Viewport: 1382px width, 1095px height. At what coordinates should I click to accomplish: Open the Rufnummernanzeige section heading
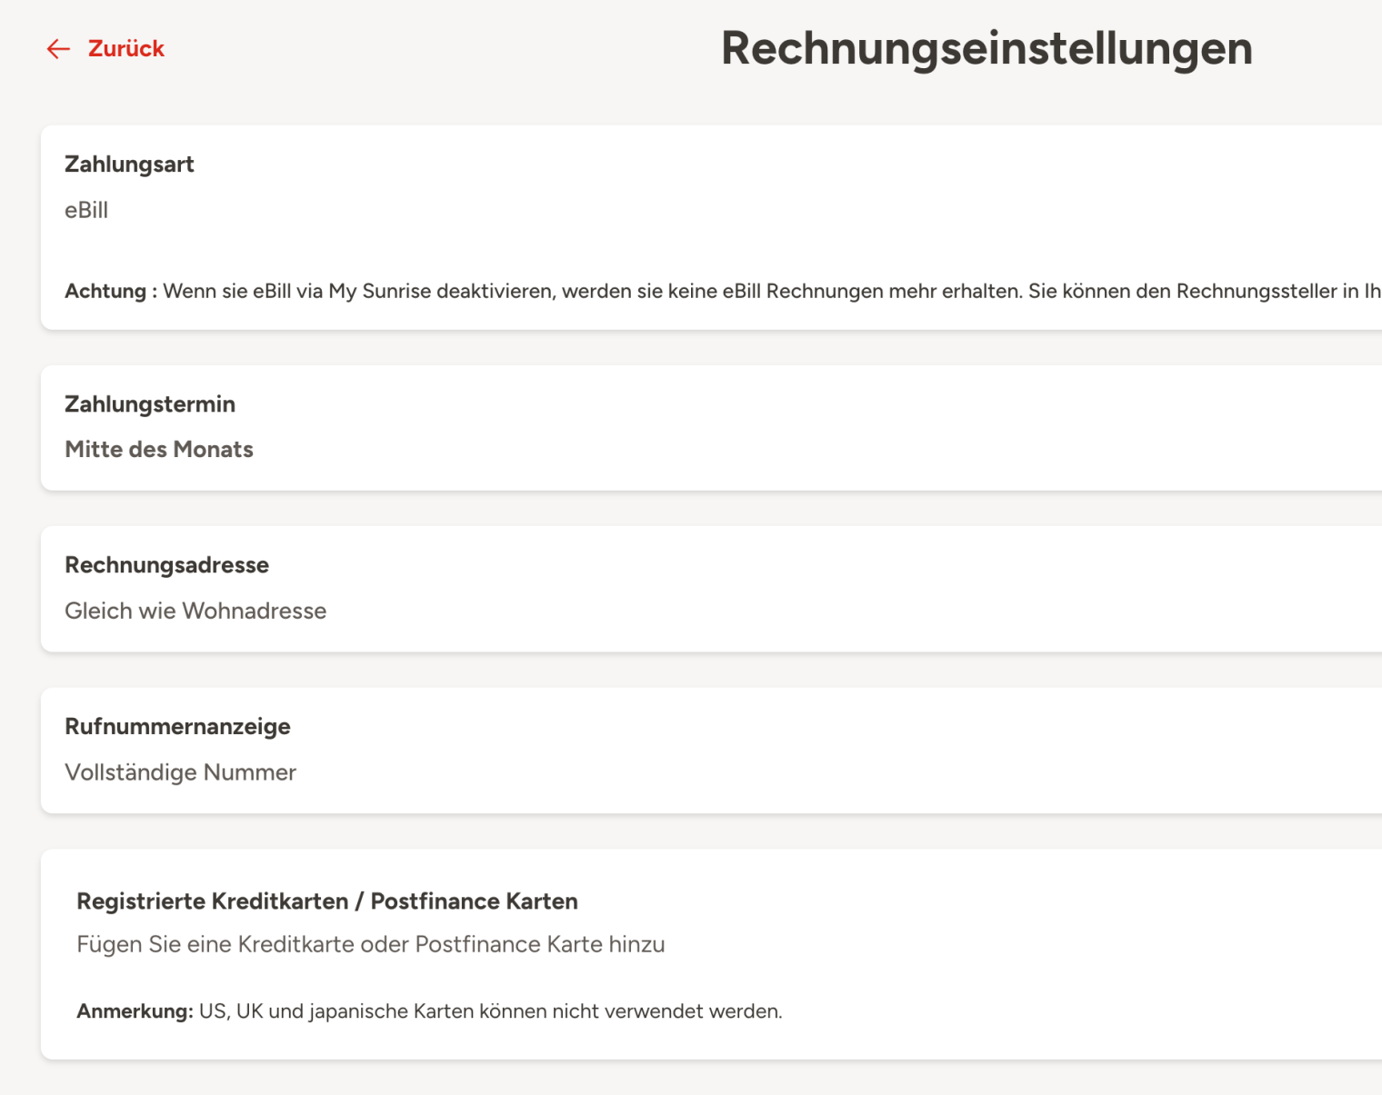pyautogui.click(x=177, y=727)
